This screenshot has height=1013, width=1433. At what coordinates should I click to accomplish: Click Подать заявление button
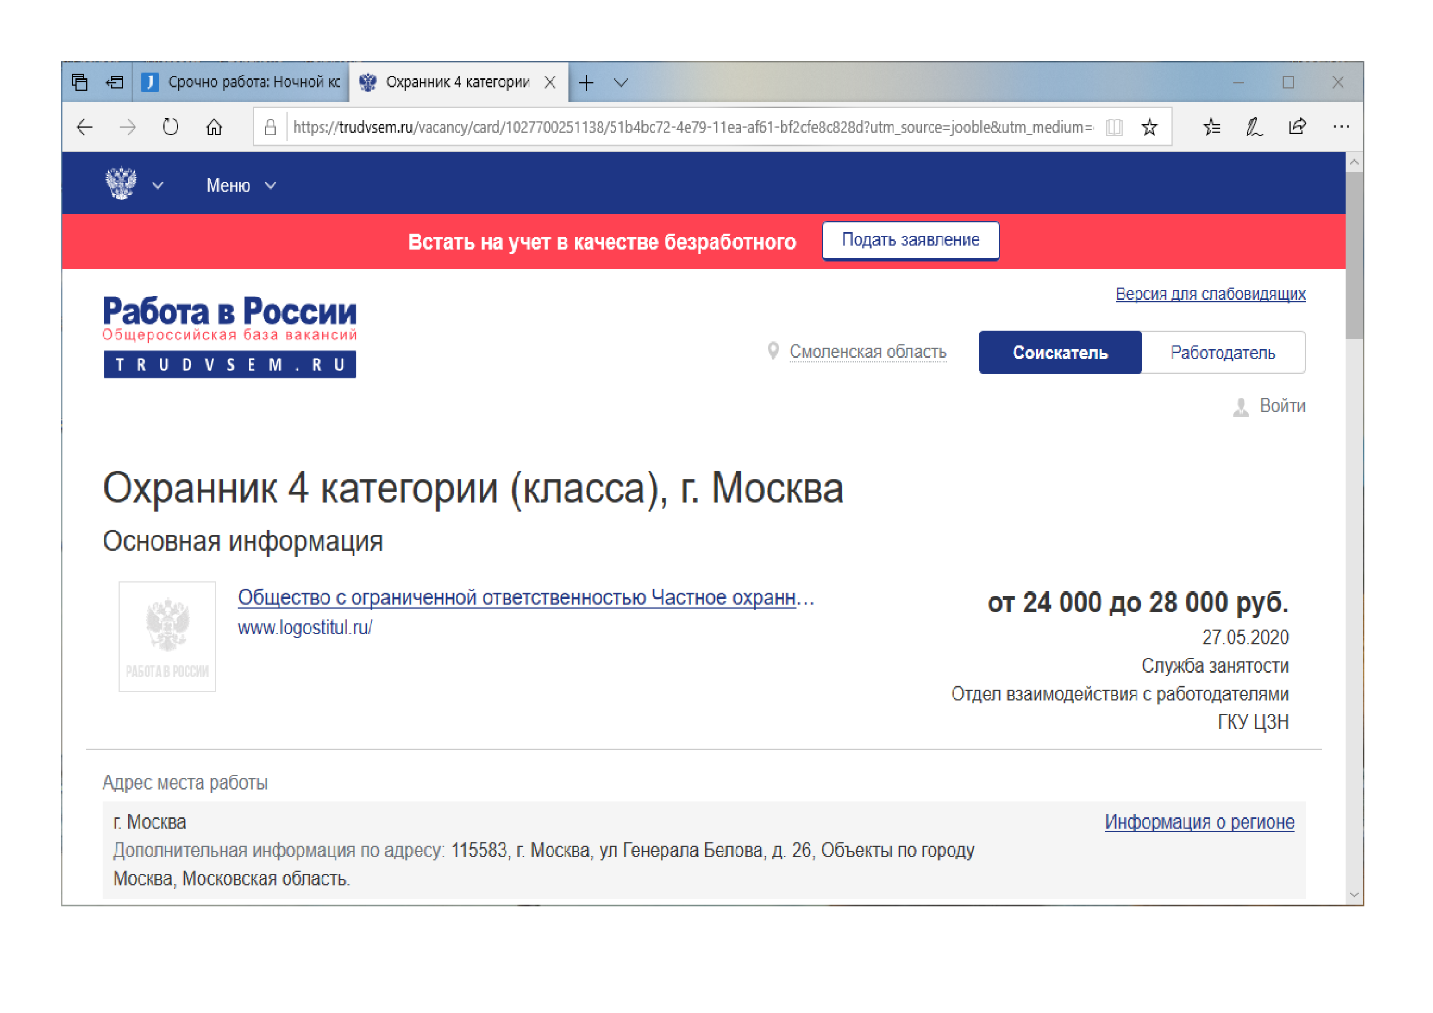click(x=910, y=240)
